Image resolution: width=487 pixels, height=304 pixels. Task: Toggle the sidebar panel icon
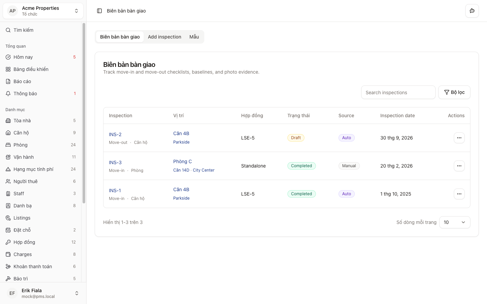tap(99, 11)
